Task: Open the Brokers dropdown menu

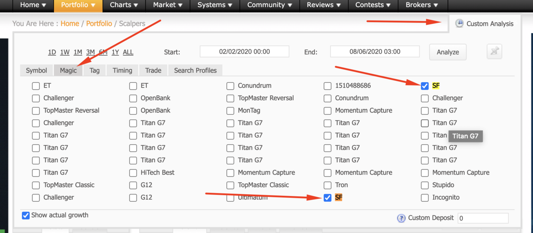Action: click(x=423, y=5)
